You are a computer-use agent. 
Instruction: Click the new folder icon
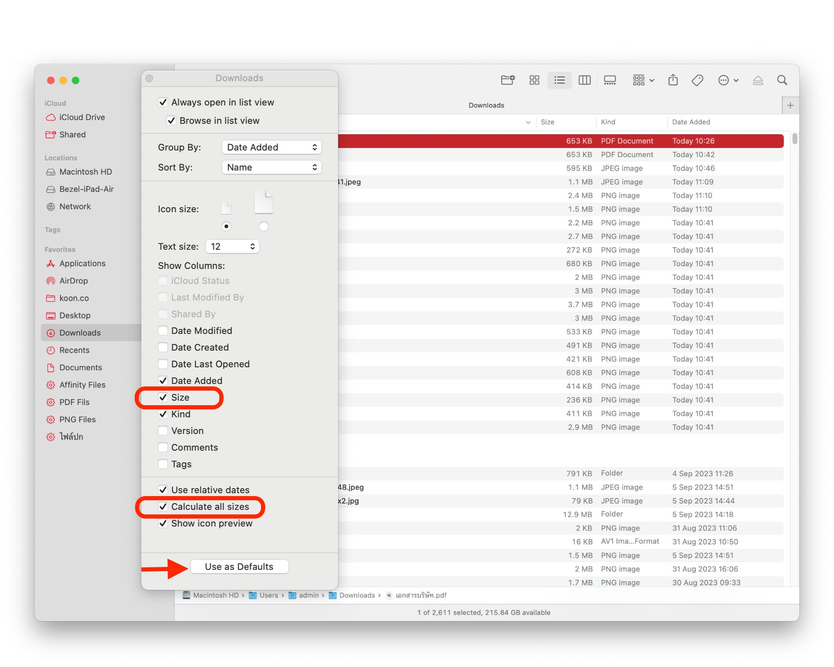(507, 80)
